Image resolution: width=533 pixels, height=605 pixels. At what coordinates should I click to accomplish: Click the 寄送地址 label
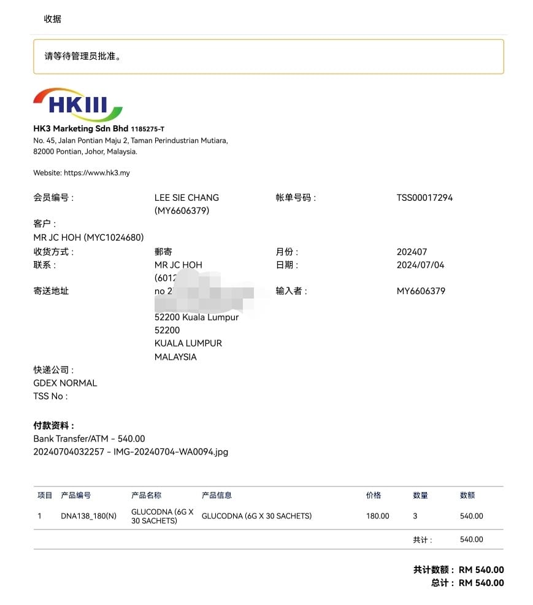pyautogui.click(x=51, y=291)
